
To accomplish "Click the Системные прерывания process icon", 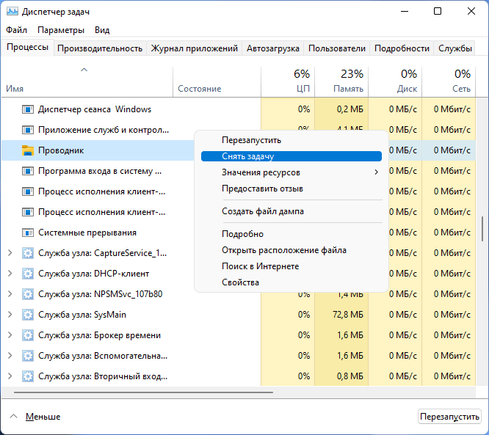I will coord(28,233).
